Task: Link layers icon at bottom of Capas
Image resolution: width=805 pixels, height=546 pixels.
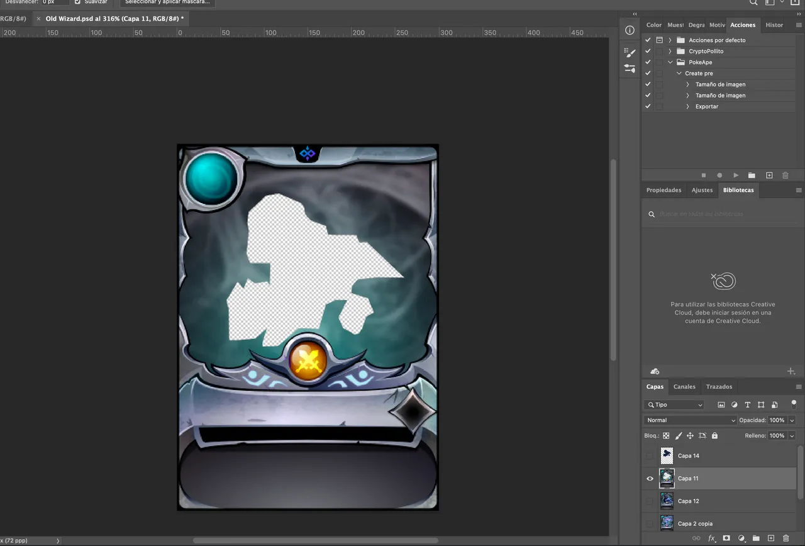Action: click(x=696, y=538)
